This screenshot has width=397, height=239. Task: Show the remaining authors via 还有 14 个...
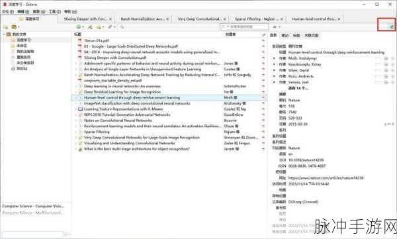(298, 88)
